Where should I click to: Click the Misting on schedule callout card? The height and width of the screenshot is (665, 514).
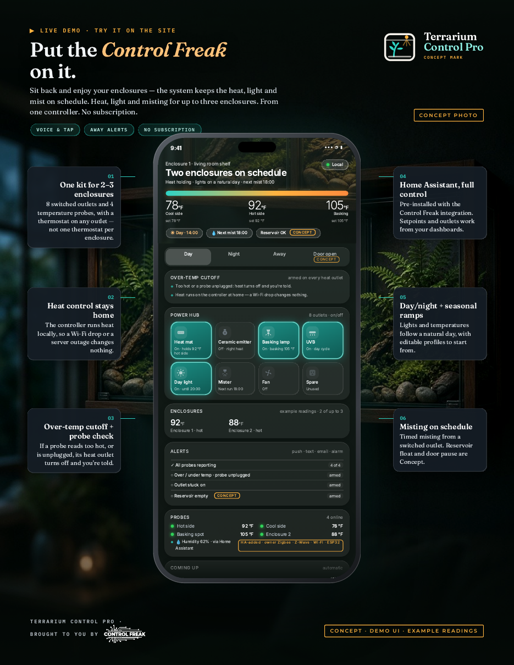440,440
